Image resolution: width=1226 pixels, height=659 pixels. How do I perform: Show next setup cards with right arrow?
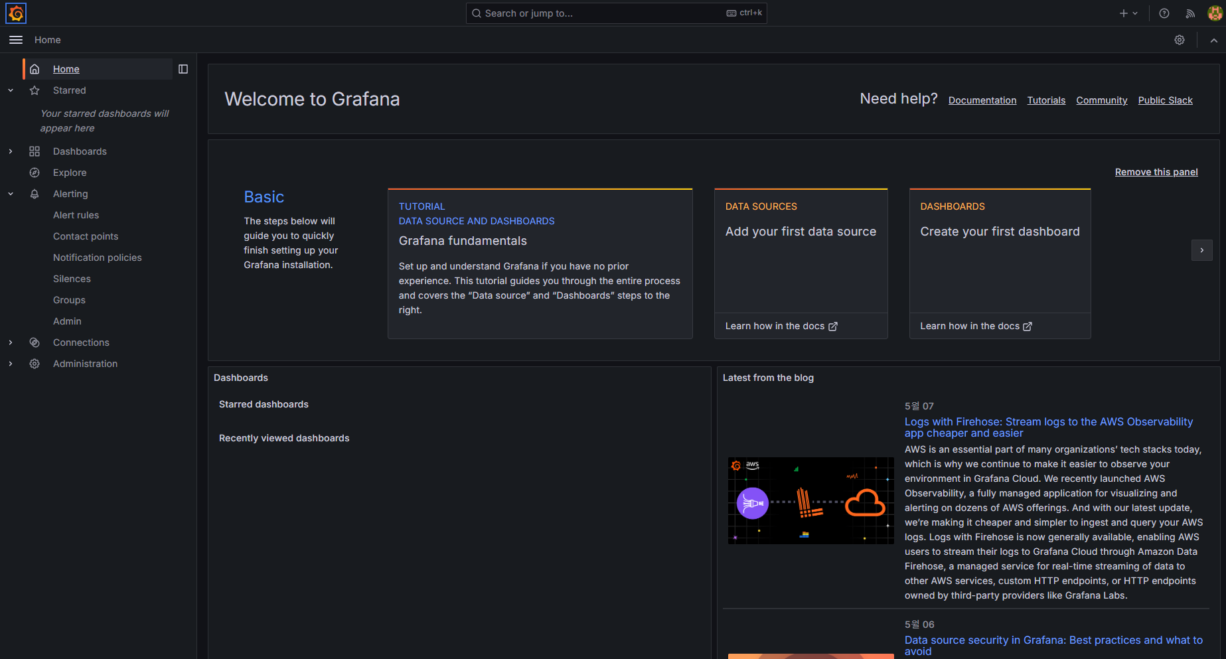pos(1201,250)
